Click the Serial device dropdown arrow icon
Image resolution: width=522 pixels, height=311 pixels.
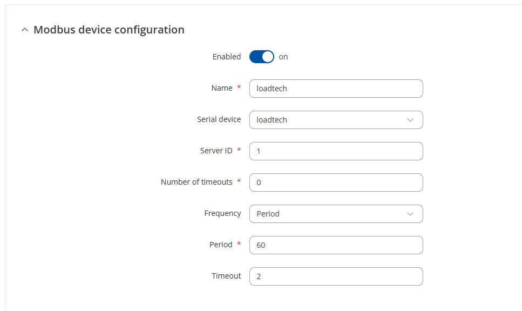pyautogui.click(x=410, y=120)
